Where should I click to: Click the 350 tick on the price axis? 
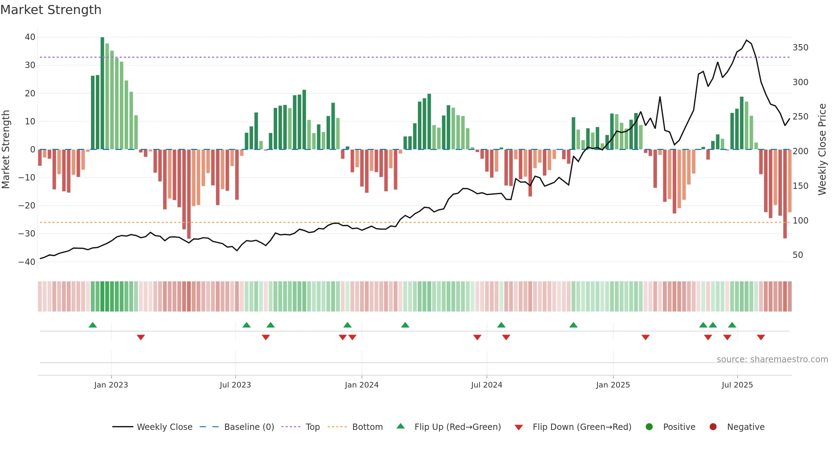coord(800,48)
